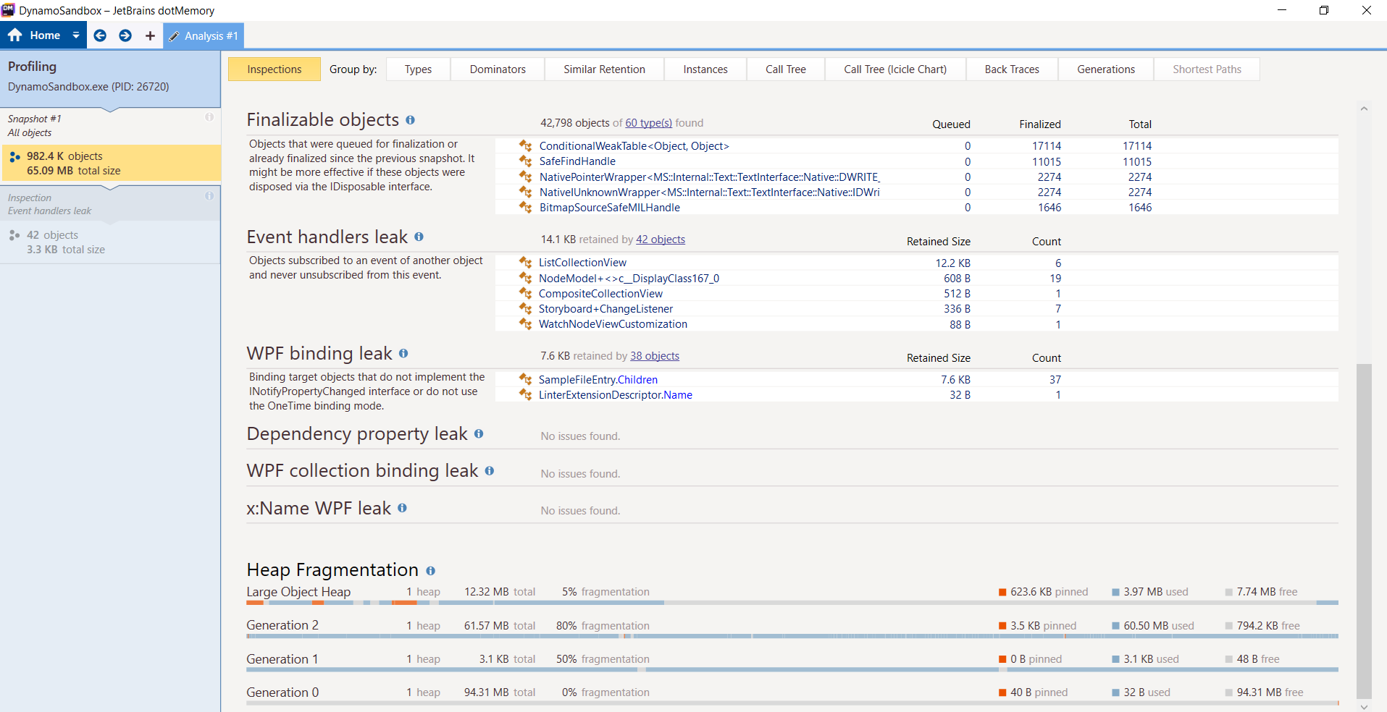This screenshot has height=712, width=1387.
Task: Open the 42 objects link
Action: tap(661, 240)
